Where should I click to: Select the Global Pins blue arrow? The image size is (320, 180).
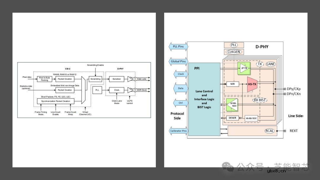(178, 62)
